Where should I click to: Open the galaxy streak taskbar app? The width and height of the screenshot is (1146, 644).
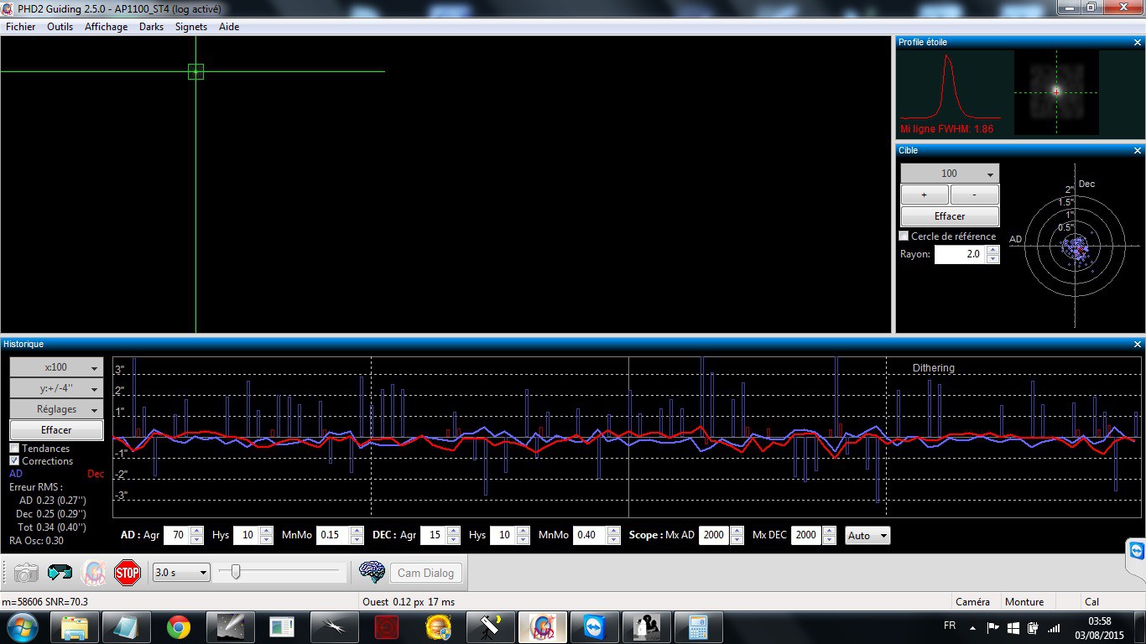pos(334,627)
